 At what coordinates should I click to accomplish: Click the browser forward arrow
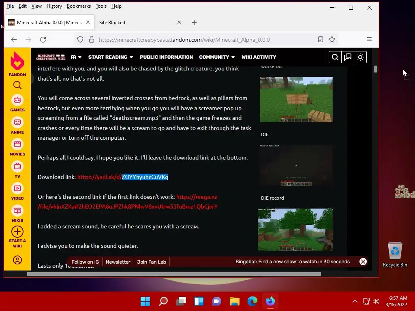[28, 40]
